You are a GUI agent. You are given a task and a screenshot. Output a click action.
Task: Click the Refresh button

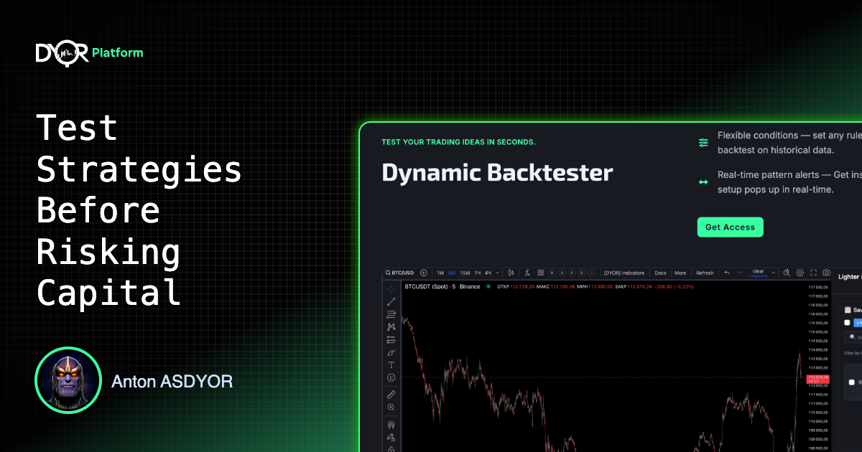pyautogui.click(x=705, y=273)
